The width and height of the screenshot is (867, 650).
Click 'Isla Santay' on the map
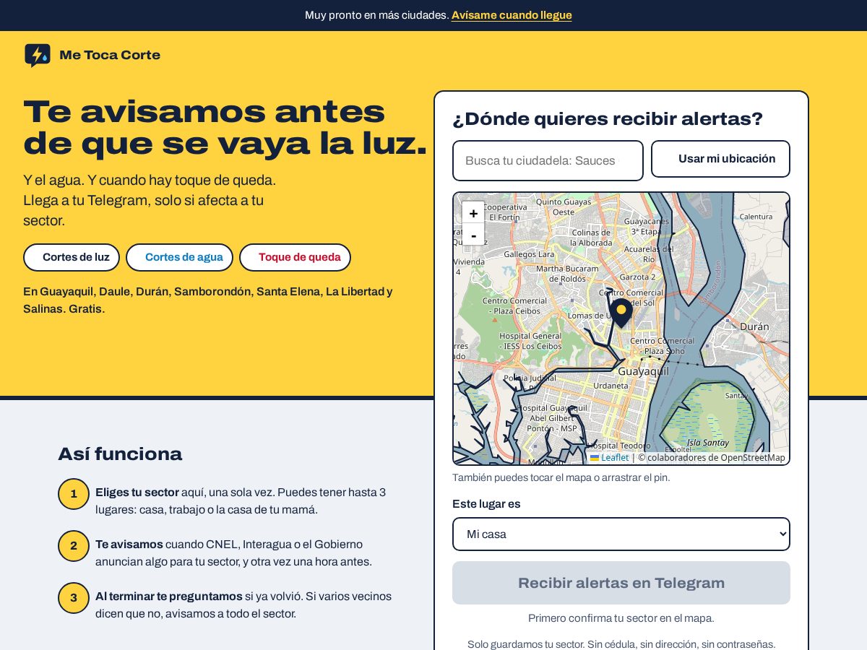tap(707, 443)
